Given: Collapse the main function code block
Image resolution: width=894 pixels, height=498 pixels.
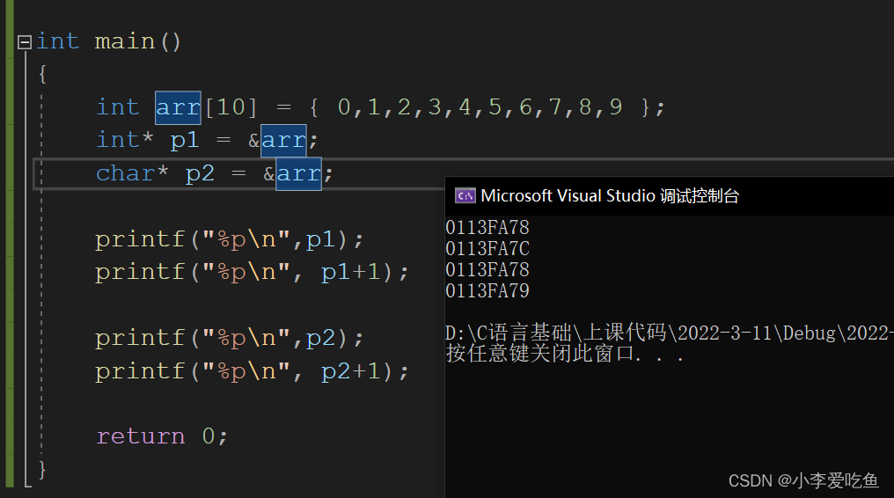Looking at the screenshot, I should pos(25,42).
